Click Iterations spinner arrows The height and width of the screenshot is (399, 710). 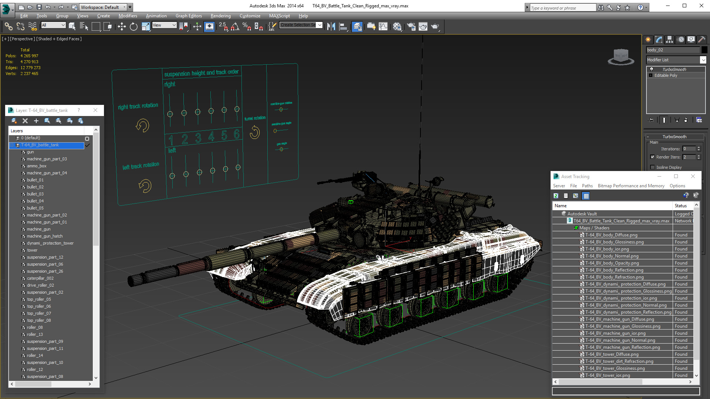699,149
